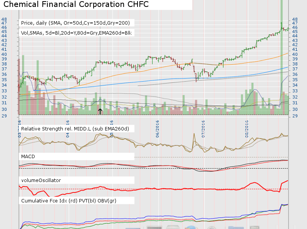Click price 44 on the left axis
Screen dimensions: 307x229
point(4,36)
